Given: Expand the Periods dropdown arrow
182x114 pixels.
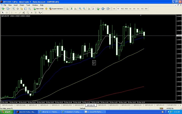Looking at the screenshot, I should [105, 9].
